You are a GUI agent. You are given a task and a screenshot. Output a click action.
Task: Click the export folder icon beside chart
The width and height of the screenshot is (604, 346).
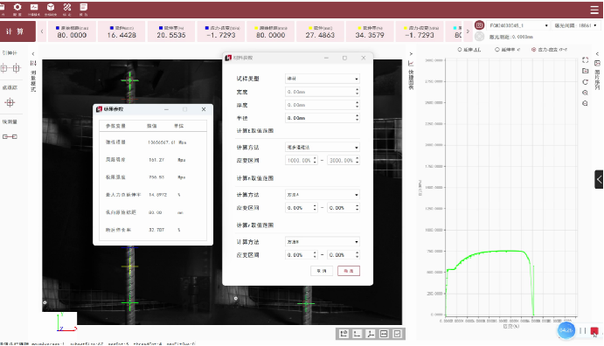click(x=585, y=71)
